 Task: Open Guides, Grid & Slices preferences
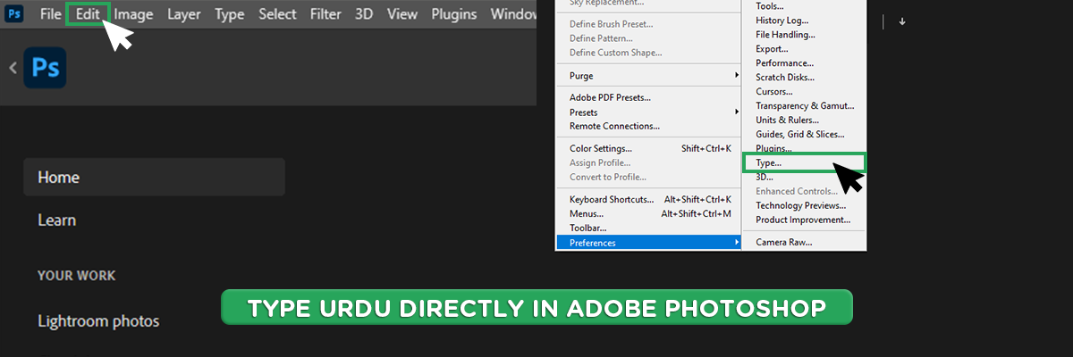tap(799, 135)
